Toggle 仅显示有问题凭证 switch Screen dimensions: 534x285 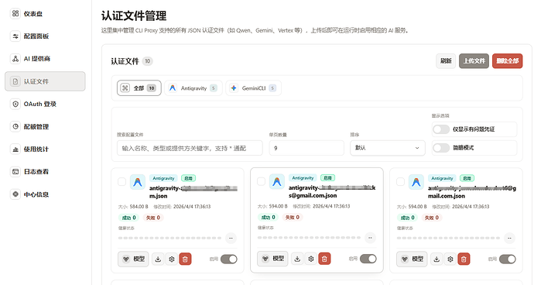point(441,129)
